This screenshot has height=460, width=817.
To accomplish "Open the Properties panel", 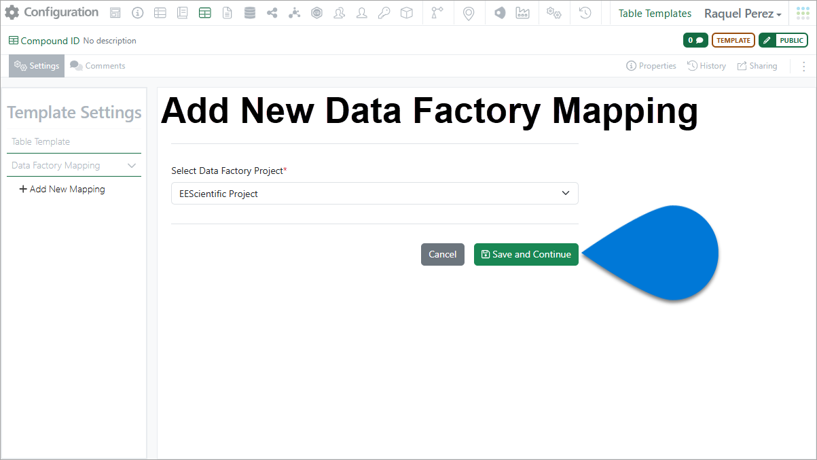I will [x=651, y=66].
